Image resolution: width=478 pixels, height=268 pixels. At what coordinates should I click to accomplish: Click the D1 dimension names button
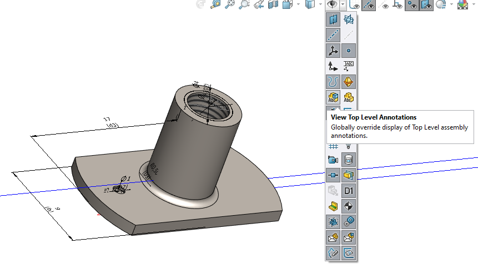tap(349, 191)
